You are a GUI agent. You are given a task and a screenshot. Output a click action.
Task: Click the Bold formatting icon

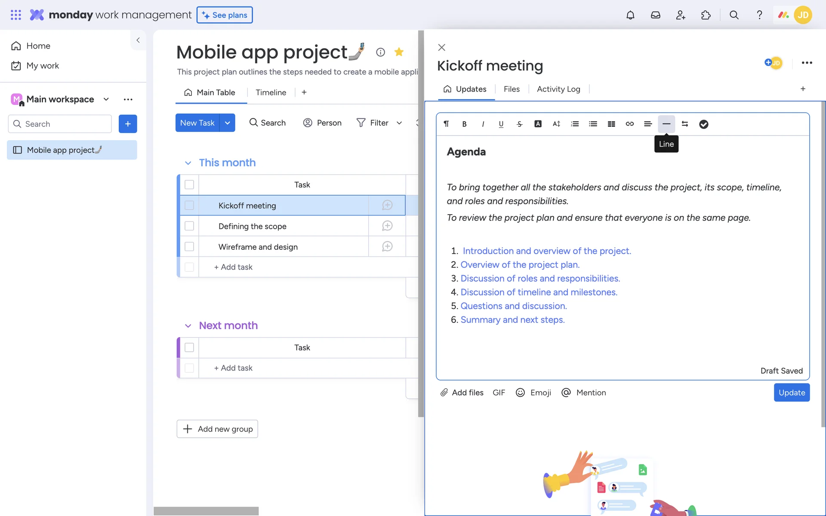[464, 124]
